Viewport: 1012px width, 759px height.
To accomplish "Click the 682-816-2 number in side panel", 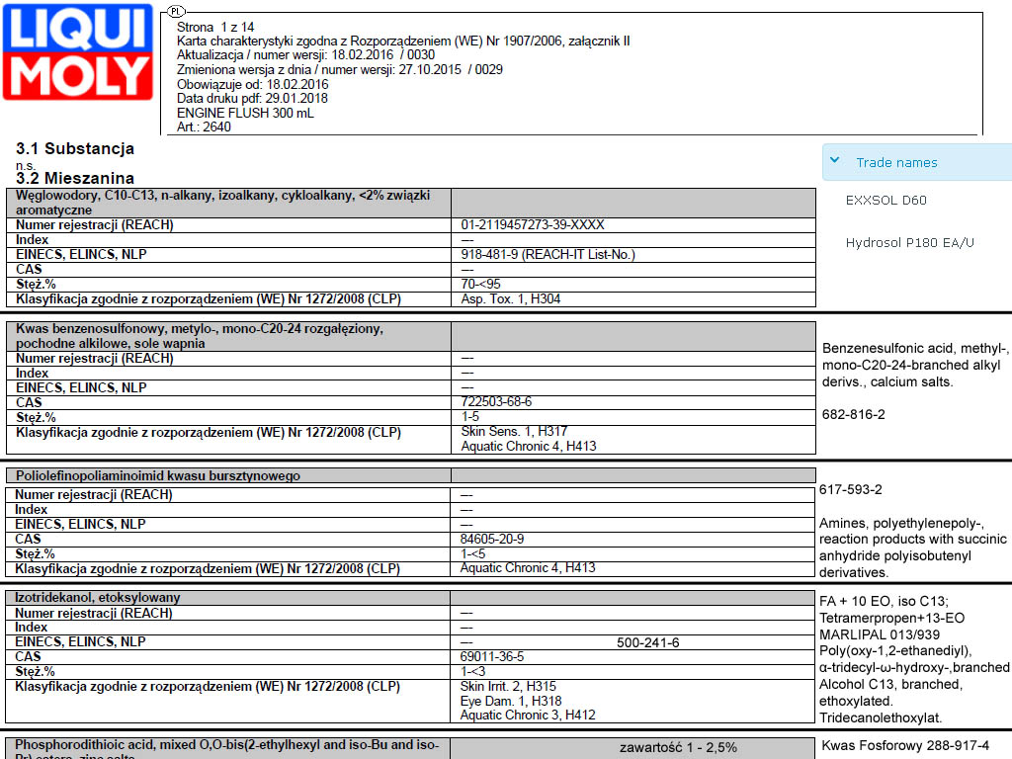I will tap(853, 415).
